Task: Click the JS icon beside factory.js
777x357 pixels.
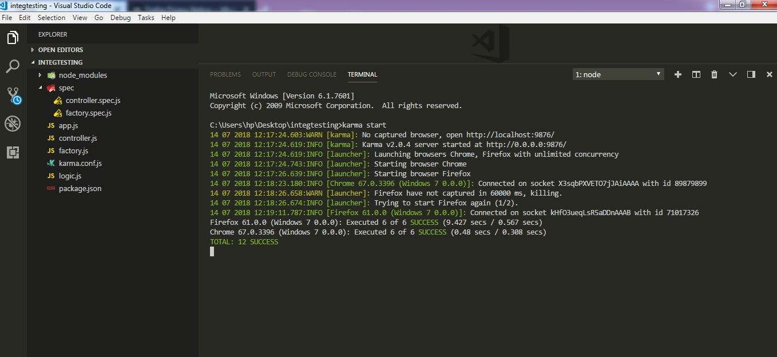Action: click(x=51, y=150)
